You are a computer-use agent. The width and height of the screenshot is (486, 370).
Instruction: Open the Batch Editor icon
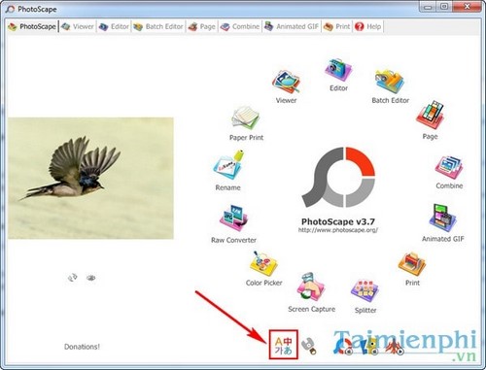tap(390, 82)
